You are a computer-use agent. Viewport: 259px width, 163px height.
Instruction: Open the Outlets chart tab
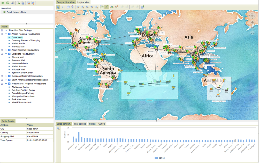pos(102,124)
